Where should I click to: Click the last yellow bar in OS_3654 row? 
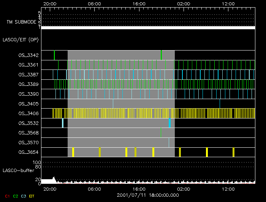233,152
